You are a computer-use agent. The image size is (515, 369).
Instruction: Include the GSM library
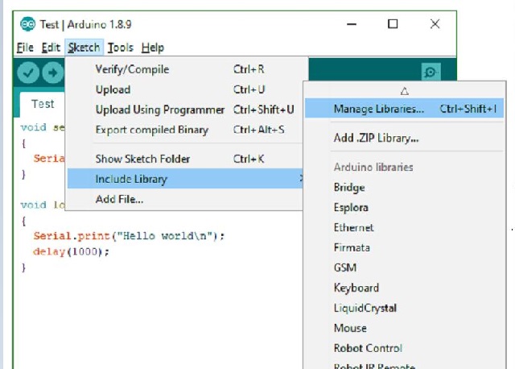point(404,267)
